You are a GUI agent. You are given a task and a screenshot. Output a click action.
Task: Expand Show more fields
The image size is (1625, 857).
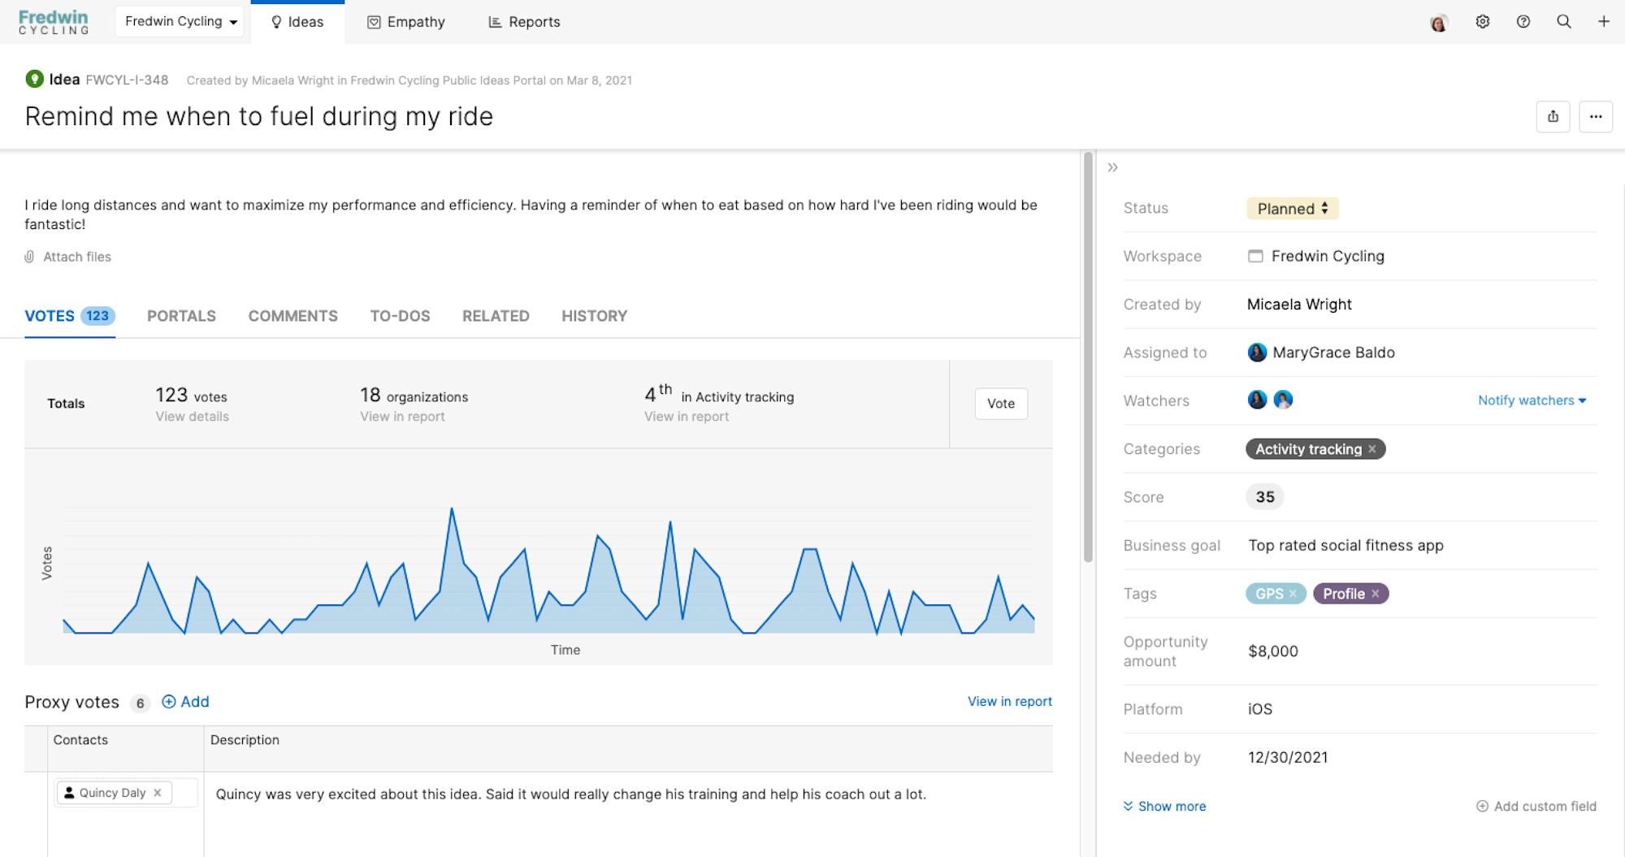[1164, 806]
